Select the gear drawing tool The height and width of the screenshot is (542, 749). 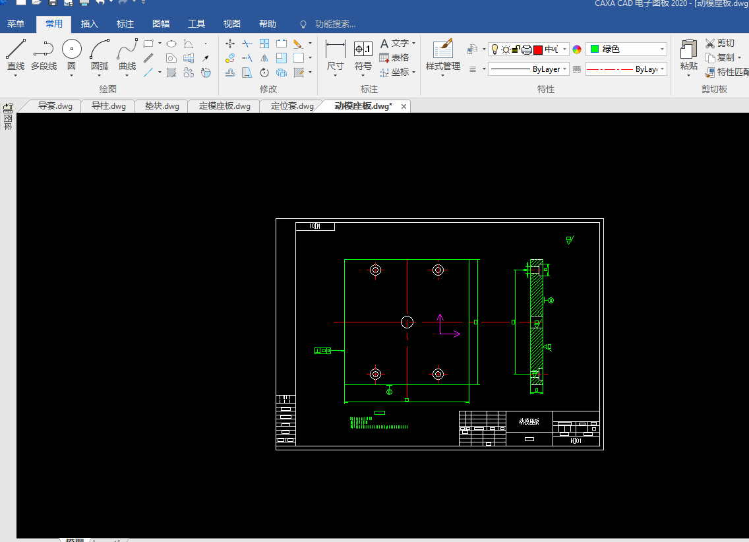coord(189,73)
